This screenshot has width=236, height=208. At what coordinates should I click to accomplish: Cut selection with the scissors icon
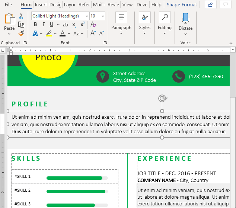(x=21, y=16)
